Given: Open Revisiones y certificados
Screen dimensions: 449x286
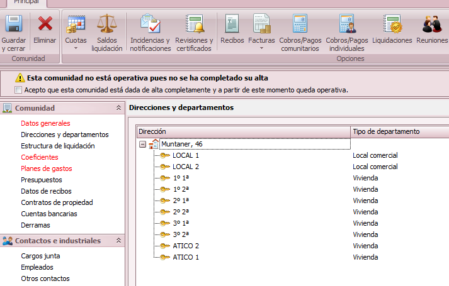Looking at the screenshot, I should tap(194, 25).
